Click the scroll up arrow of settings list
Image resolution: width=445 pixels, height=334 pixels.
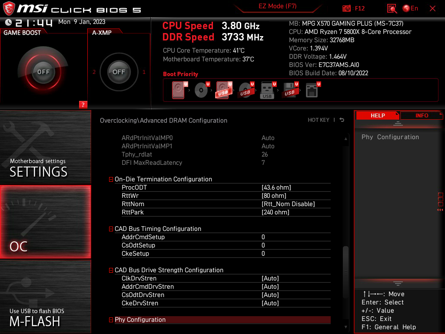345,139
